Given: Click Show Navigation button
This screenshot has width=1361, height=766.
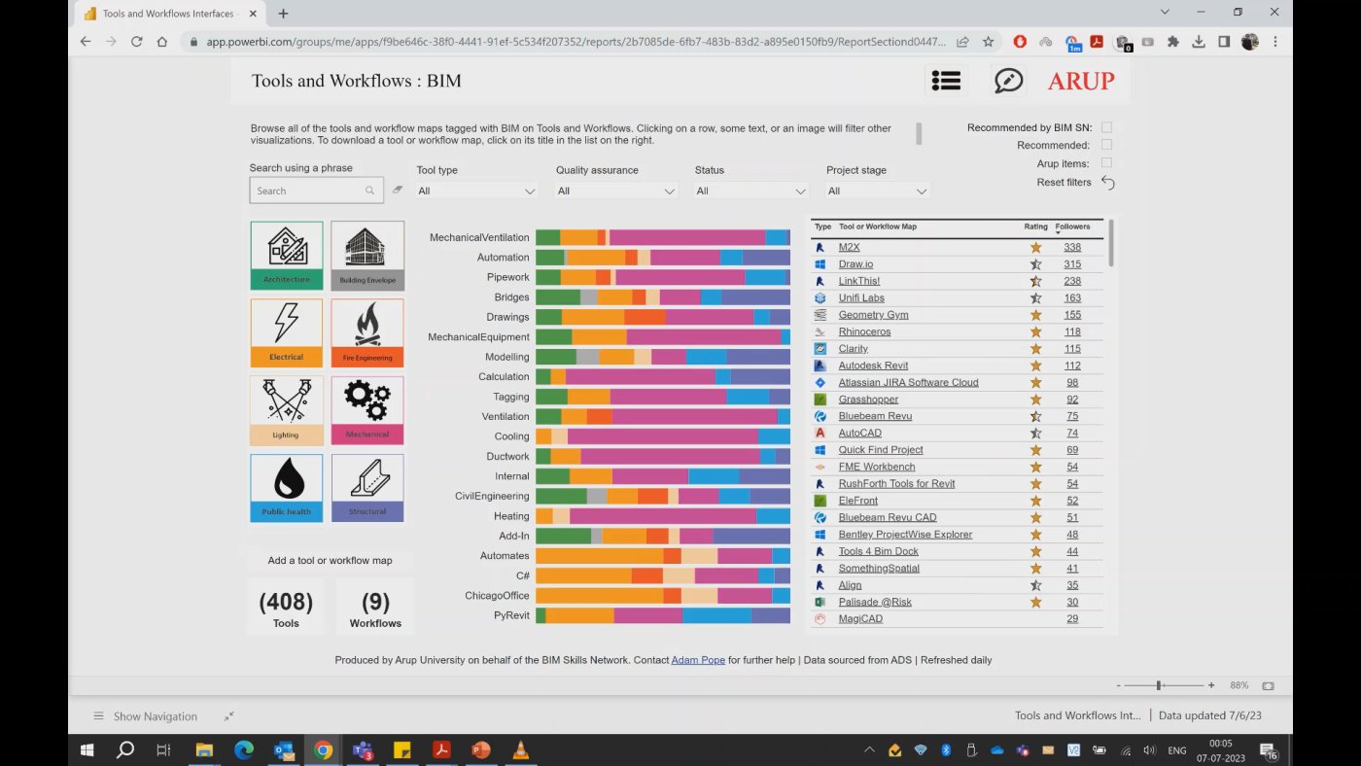Looking at the screenshot, I should point(146,716).
